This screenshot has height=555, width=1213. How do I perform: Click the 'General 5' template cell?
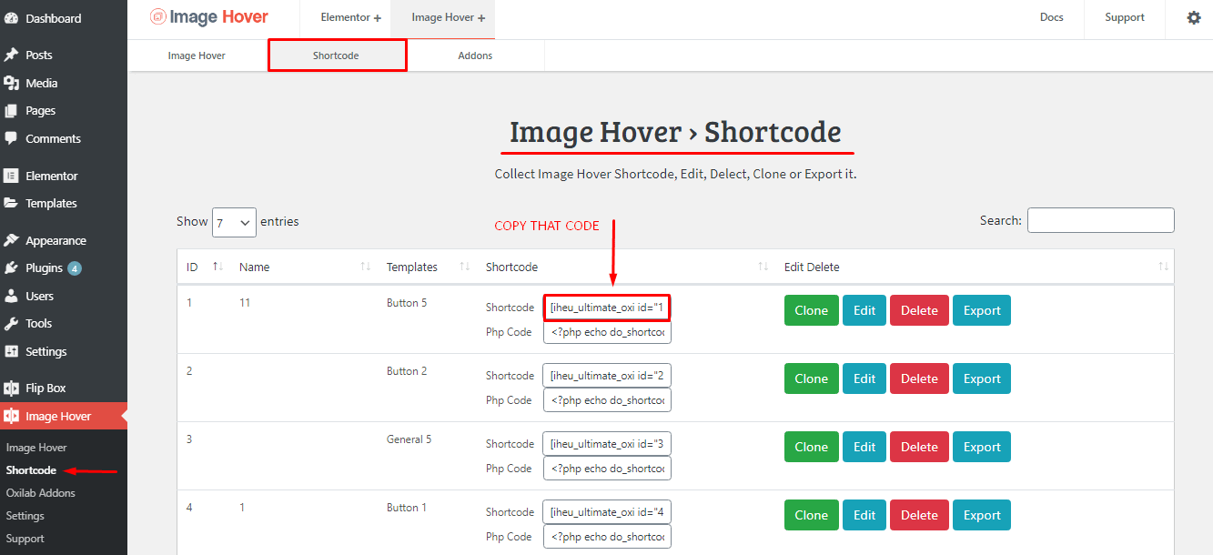click(409, 439)
